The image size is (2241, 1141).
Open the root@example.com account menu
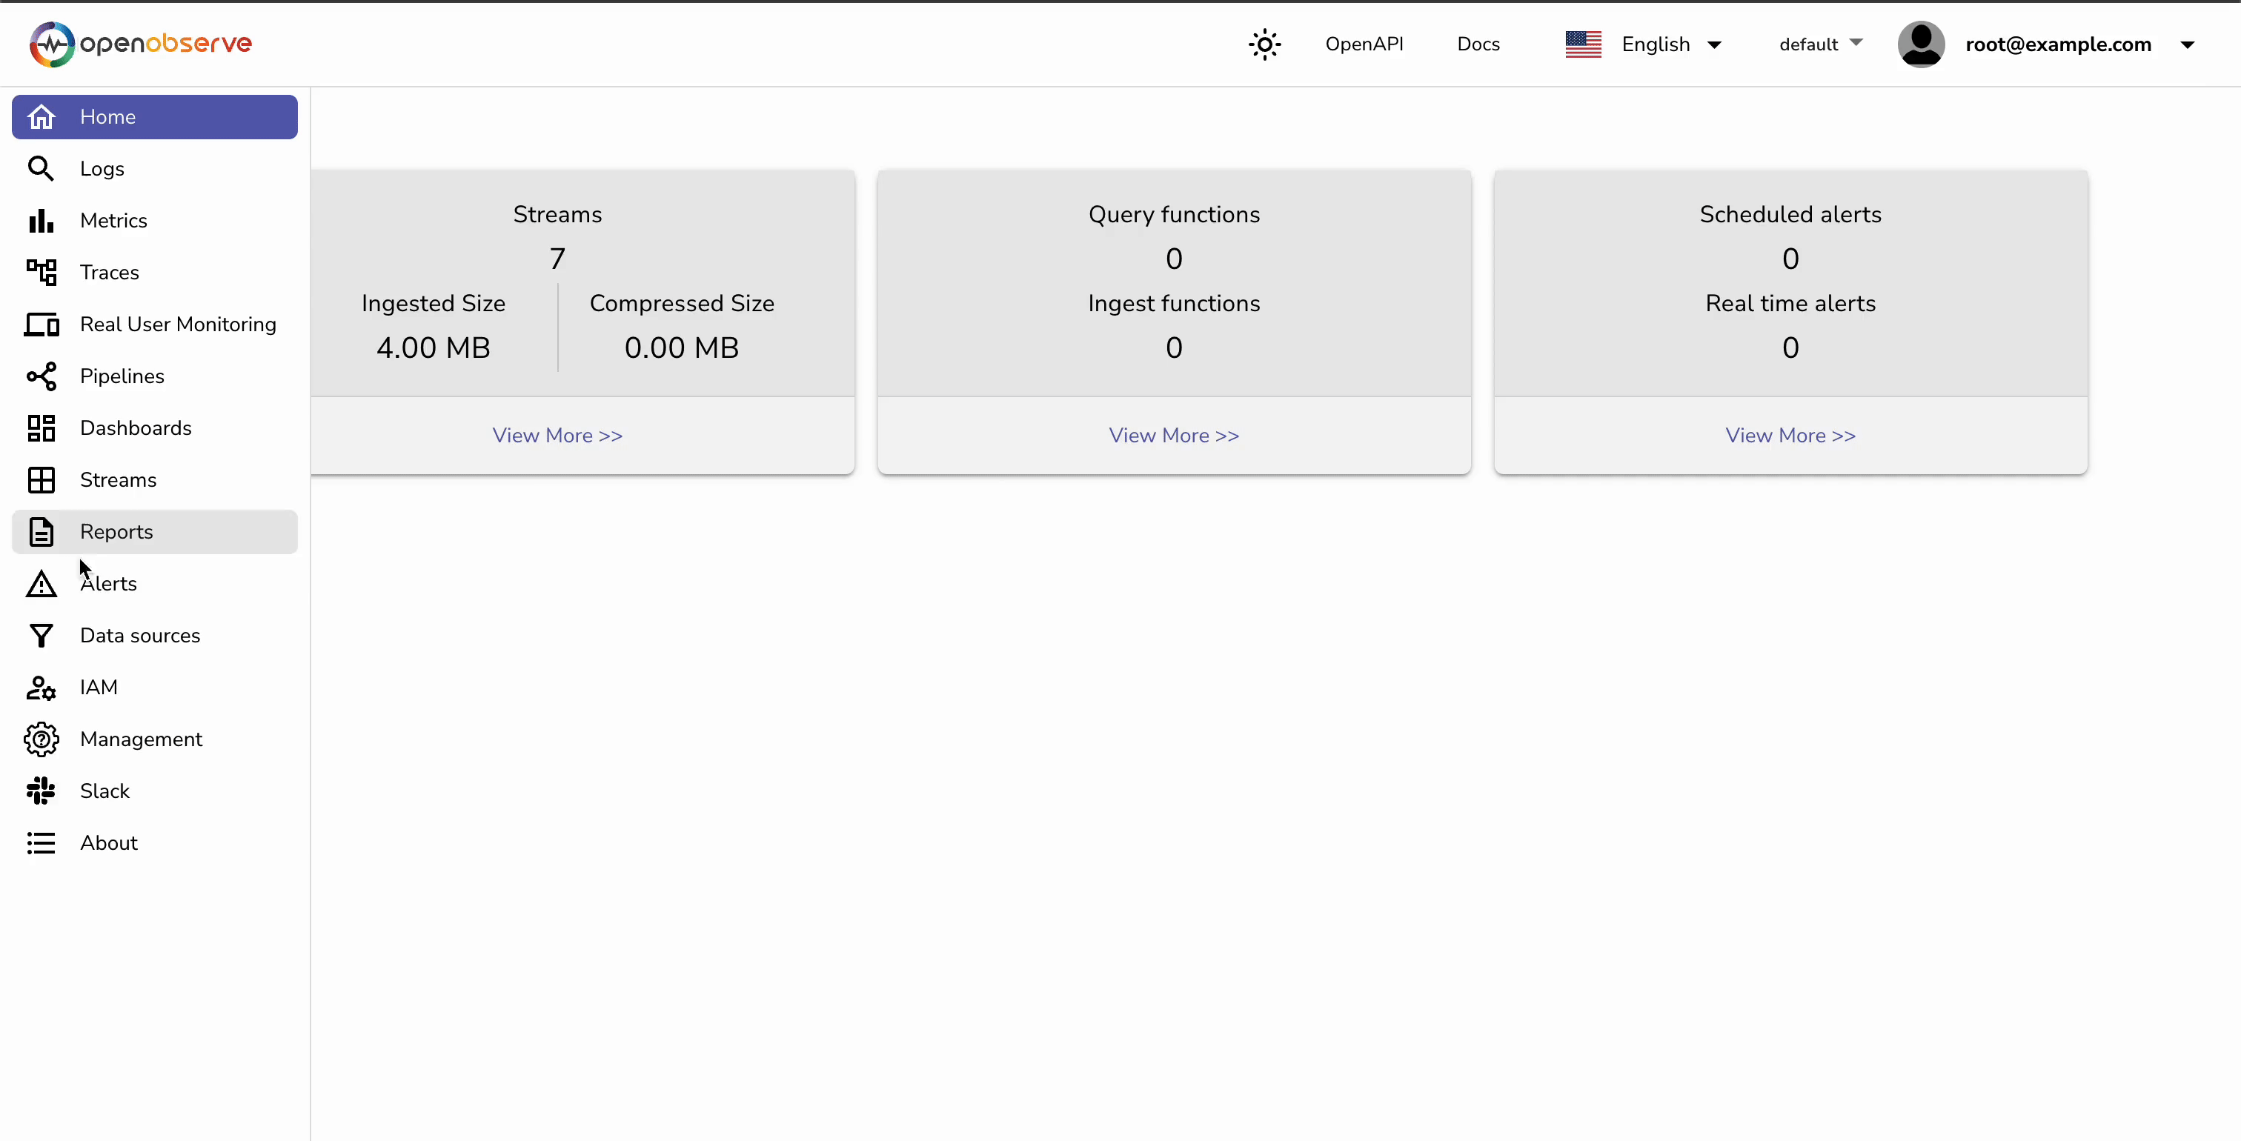coord(2056,44)
